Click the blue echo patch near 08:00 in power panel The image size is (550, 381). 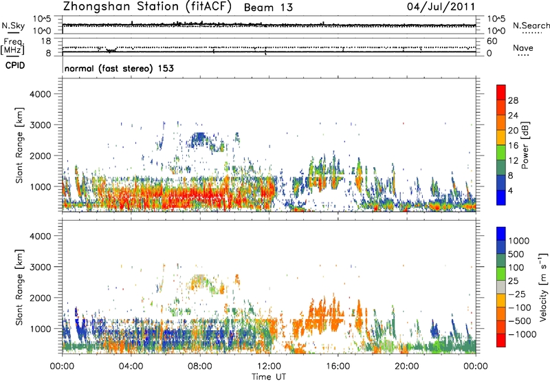(199, 139)
